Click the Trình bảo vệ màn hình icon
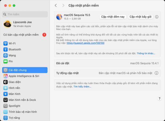 pos(5,112)
